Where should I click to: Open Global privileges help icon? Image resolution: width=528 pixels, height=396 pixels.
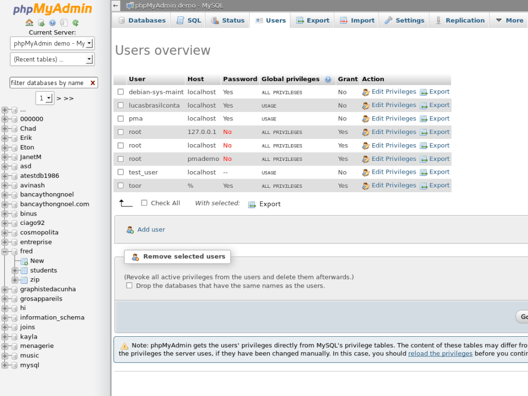coord(328,79)
